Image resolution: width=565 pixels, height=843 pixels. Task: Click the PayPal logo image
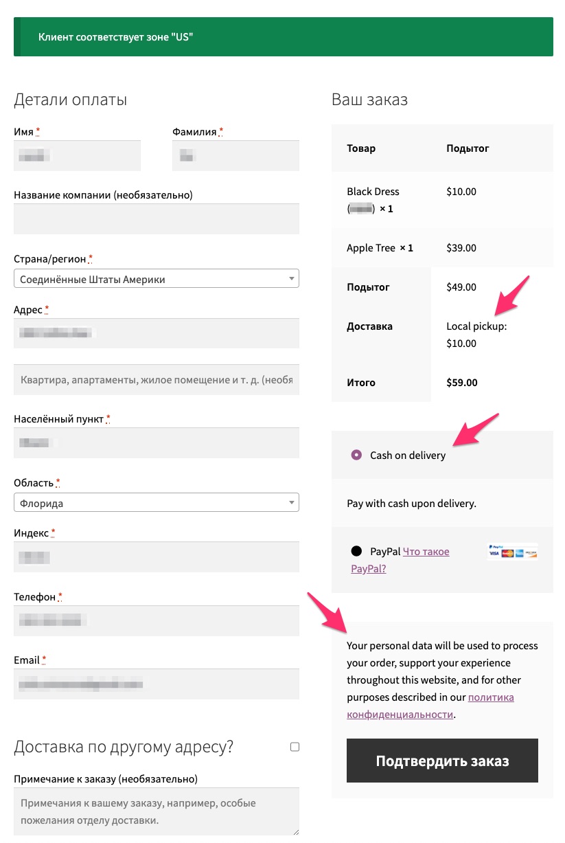(x=496, y=546)
